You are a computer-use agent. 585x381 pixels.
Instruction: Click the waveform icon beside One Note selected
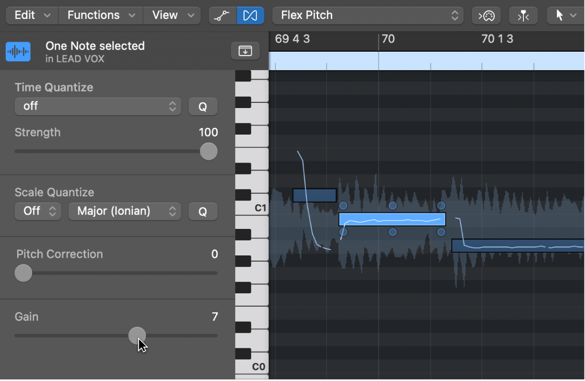click(x=18, y=51)
